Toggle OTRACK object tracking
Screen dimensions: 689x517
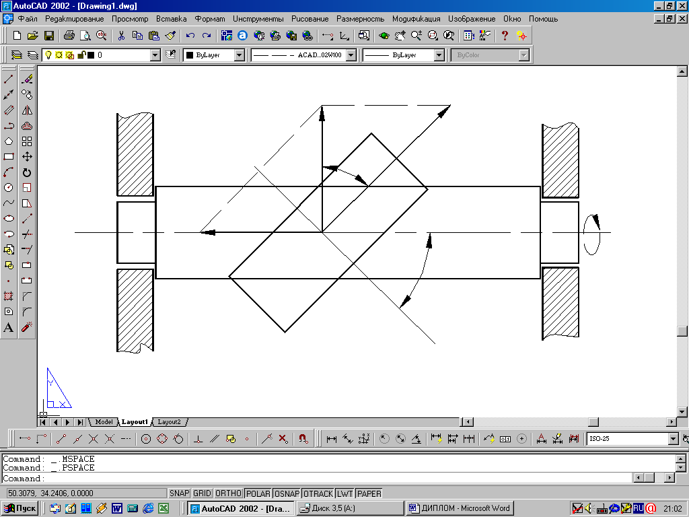(x=318, y=493)
